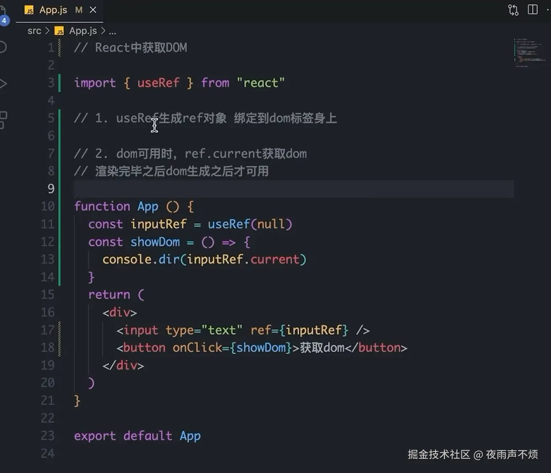Click onClick={showDom} attribute
Image resolution: width=551 pixels, height=473 pixels.
(x=232, y=348)
